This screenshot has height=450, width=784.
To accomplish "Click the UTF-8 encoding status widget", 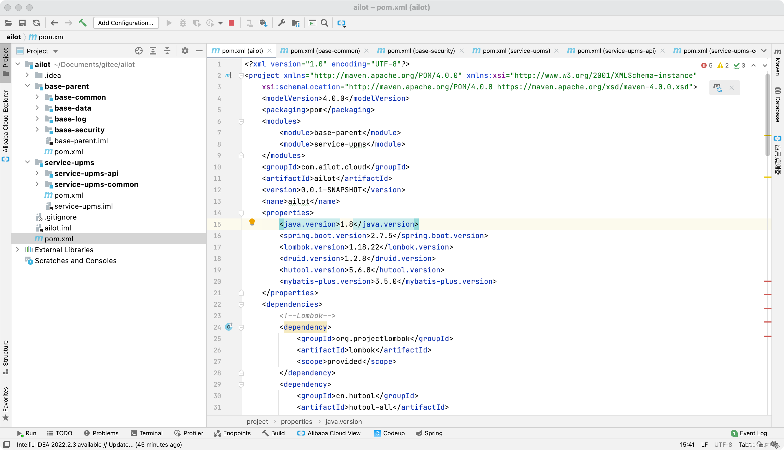I will 723,445.
